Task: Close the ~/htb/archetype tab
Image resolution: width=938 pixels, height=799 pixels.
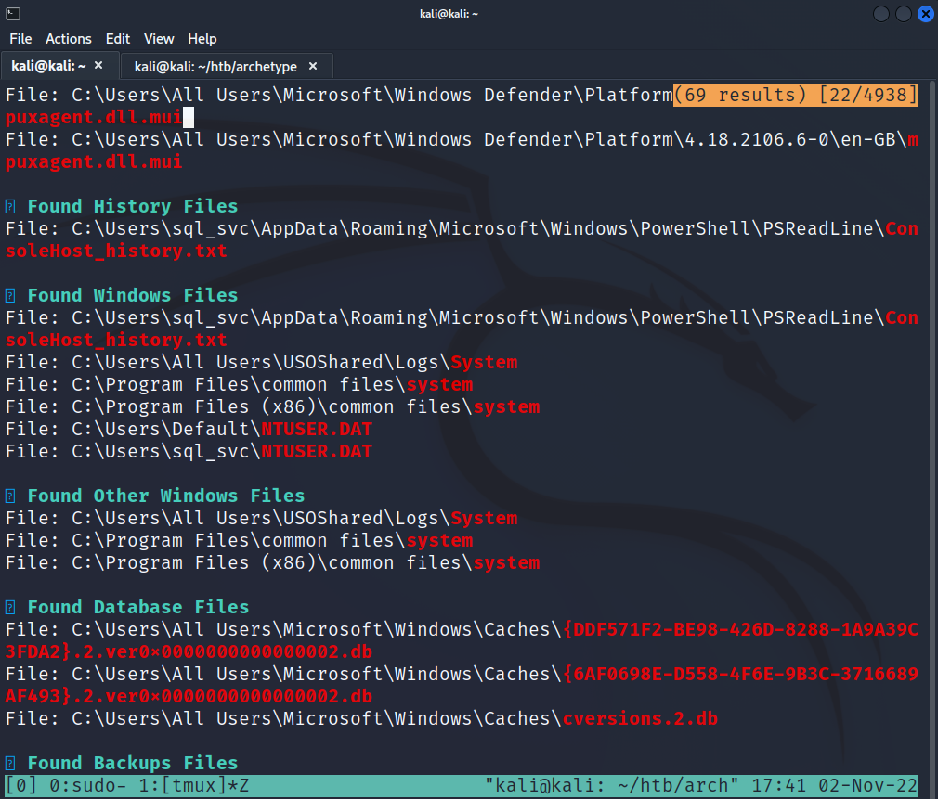Action: click(313, 66)
